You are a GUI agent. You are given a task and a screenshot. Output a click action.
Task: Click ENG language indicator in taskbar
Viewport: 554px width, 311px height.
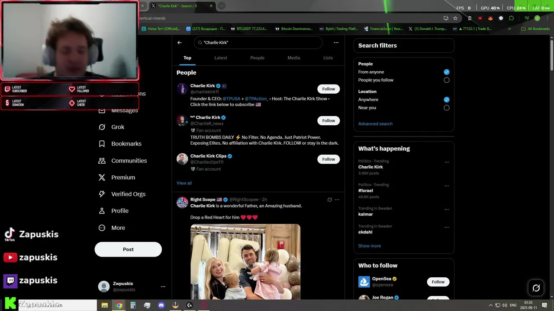point(513,305)
